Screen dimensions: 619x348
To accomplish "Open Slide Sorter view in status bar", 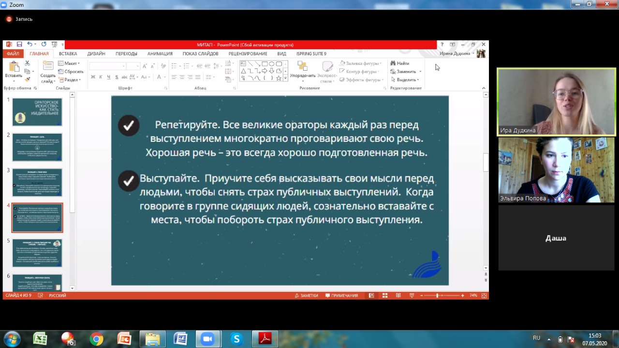I will click(385, 295).
